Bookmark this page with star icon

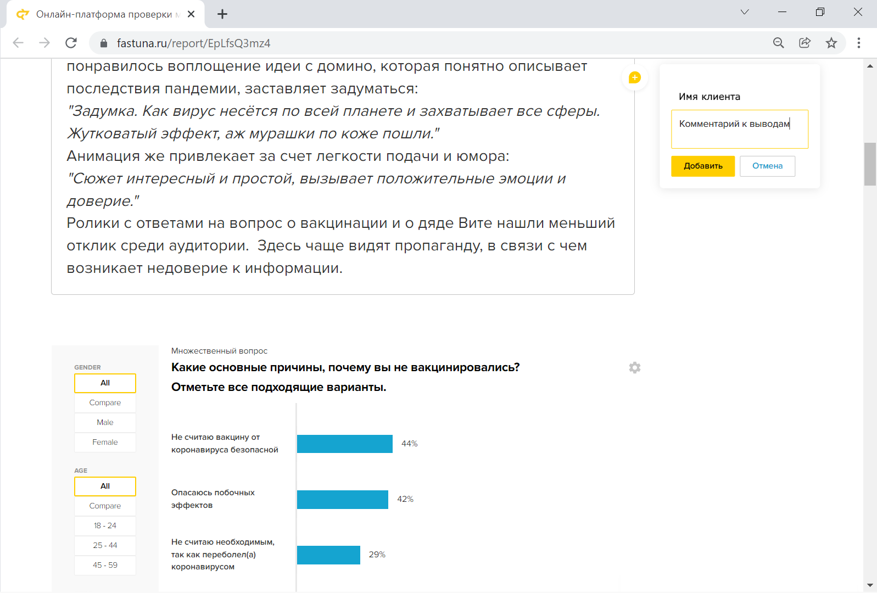[831, 43]
